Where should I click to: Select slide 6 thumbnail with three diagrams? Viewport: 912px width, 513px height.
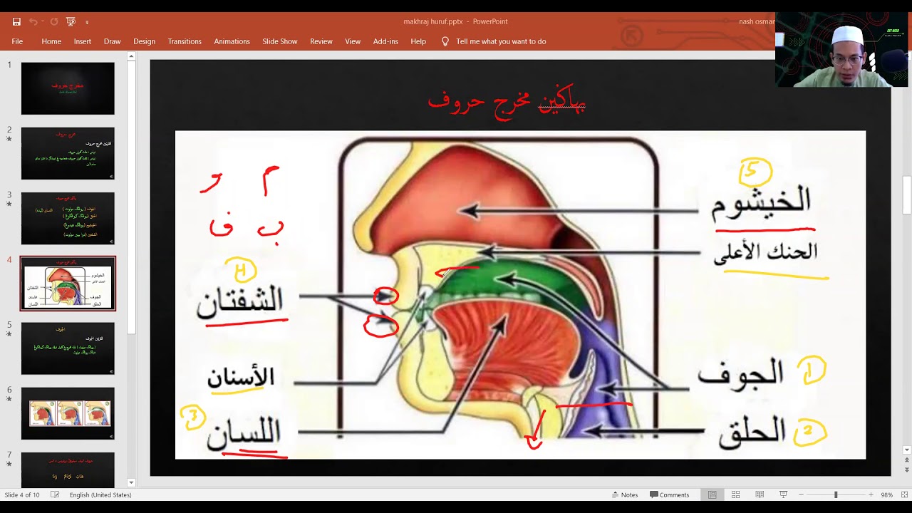[x=68, y=413]
